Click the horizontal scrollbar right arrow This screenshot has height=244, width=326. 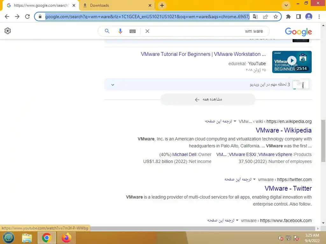click(x=318, y=228)
